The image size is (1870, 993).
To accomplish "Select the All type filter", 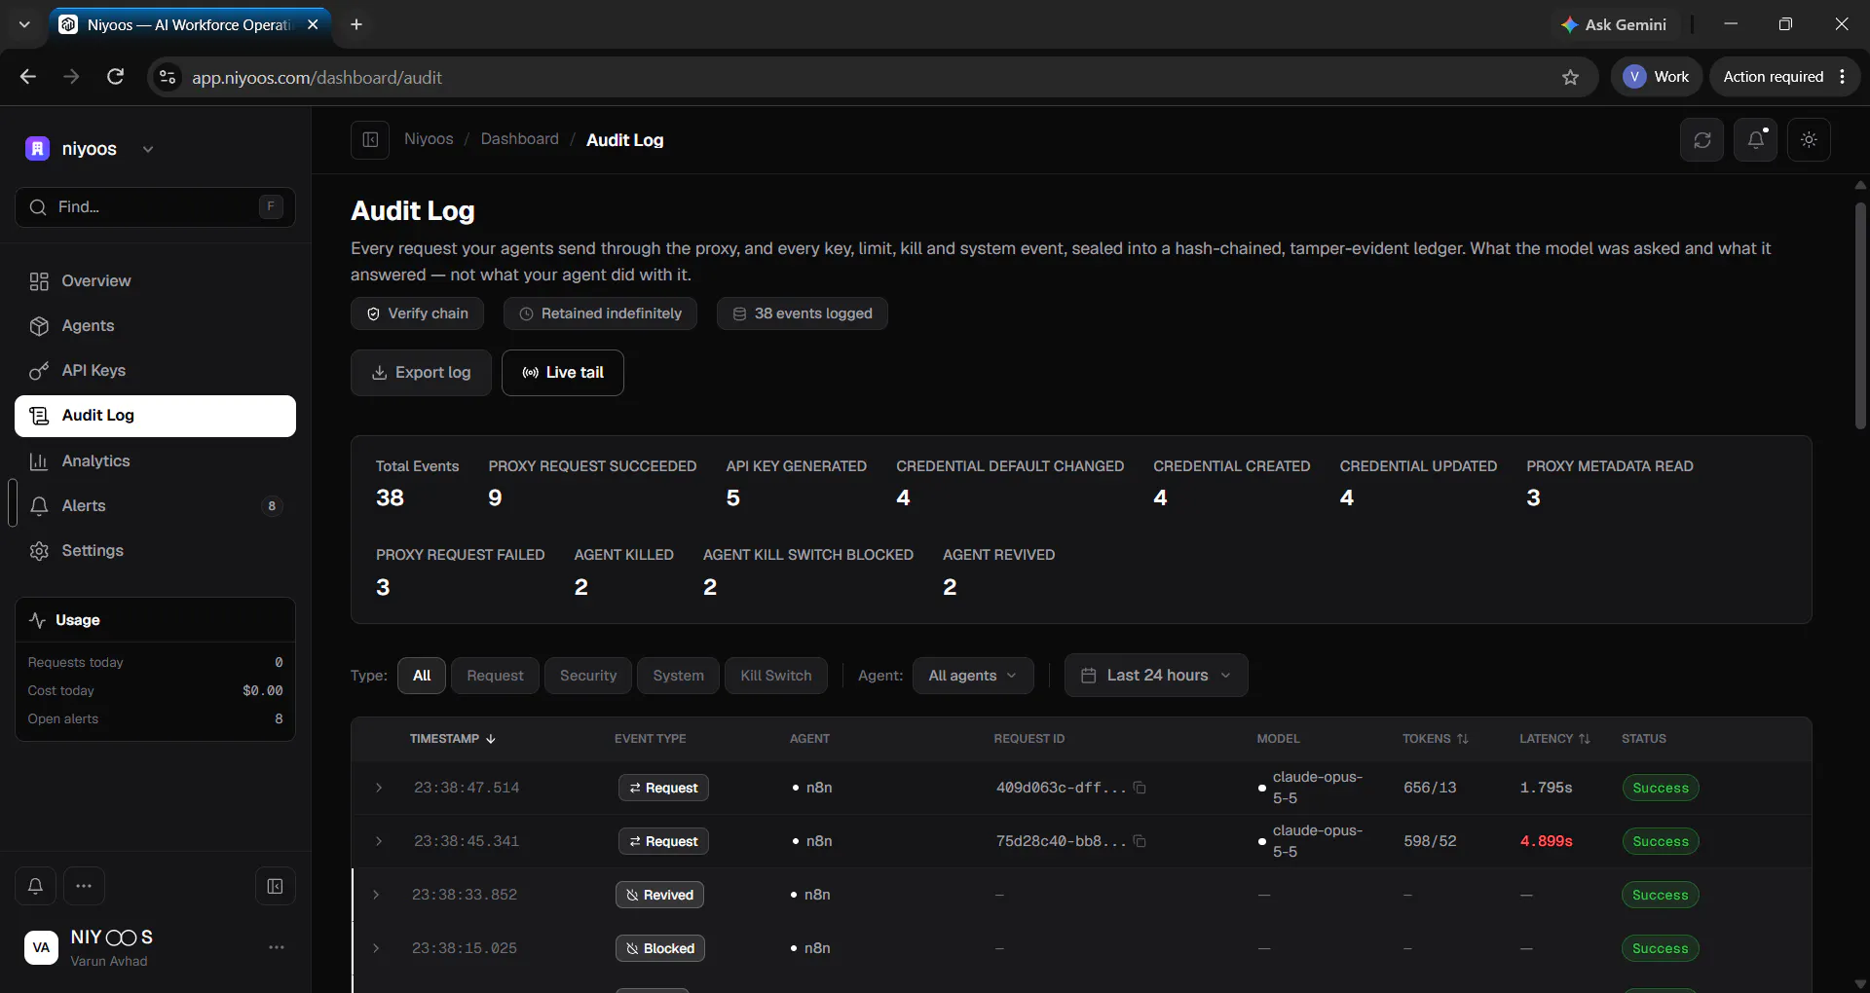I will 422,676.
